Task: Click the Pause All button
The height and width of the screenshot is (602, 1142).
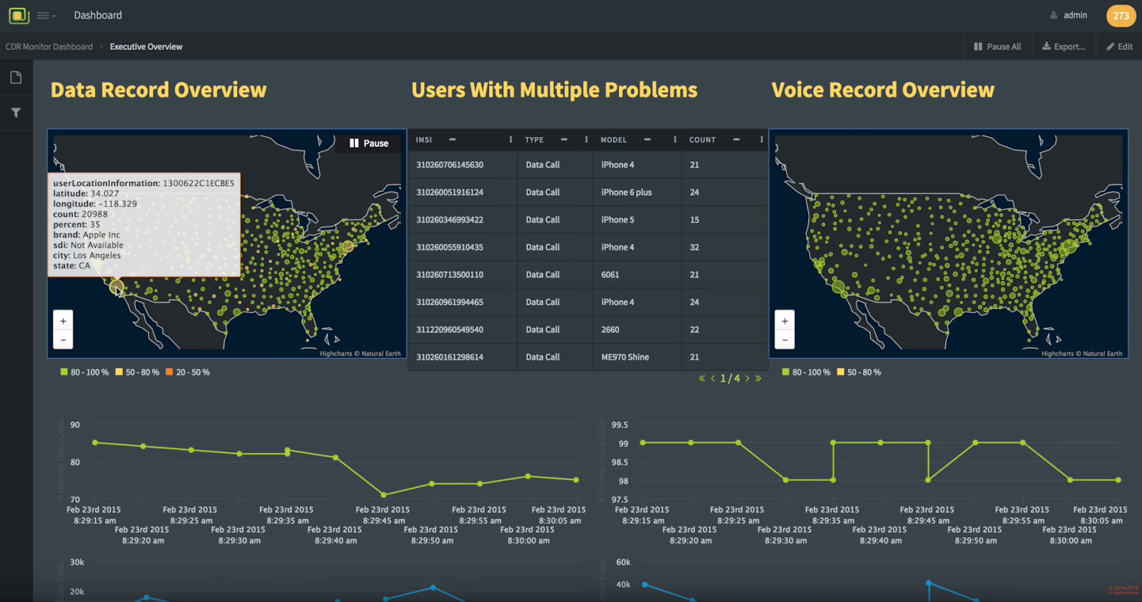Action: 997,46
